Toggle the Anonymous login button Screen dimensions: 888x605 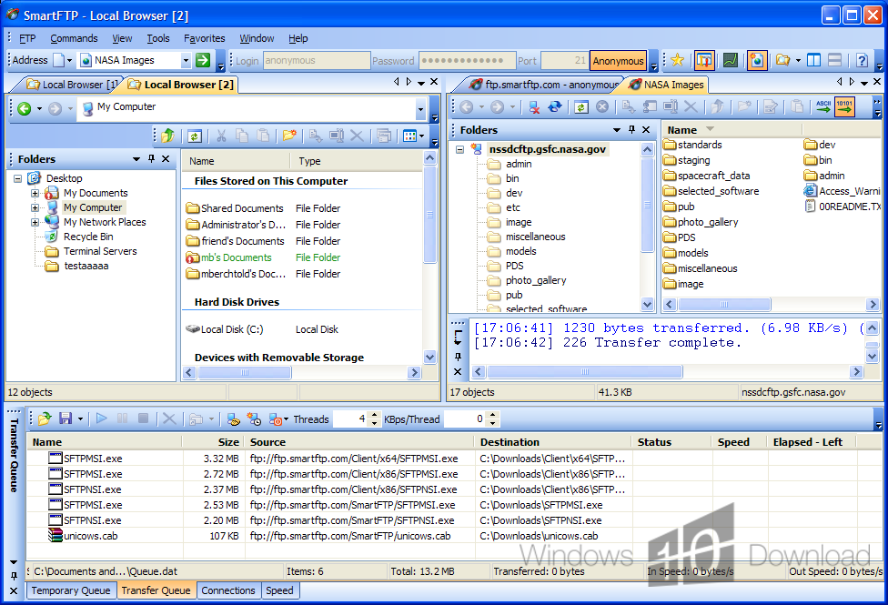618,61
